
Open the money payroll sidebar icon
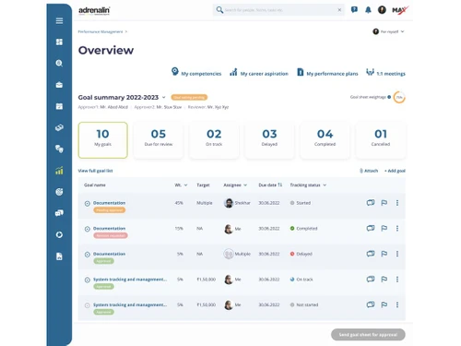(x=59, y=127)
